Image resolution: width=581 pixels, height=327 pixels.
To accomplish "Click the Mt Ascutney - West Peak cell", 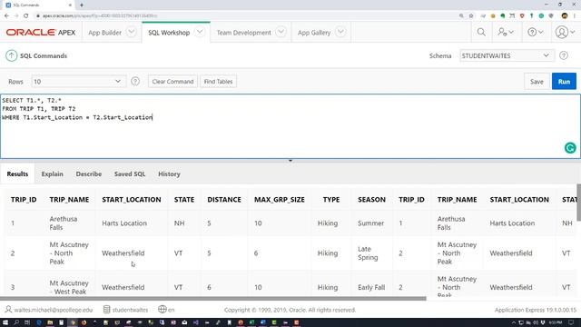I will [69, 287].
